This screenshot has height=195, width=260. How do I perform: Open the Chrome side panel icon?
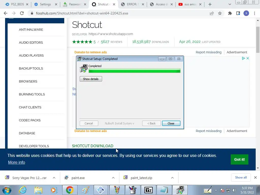pos(238,13)
